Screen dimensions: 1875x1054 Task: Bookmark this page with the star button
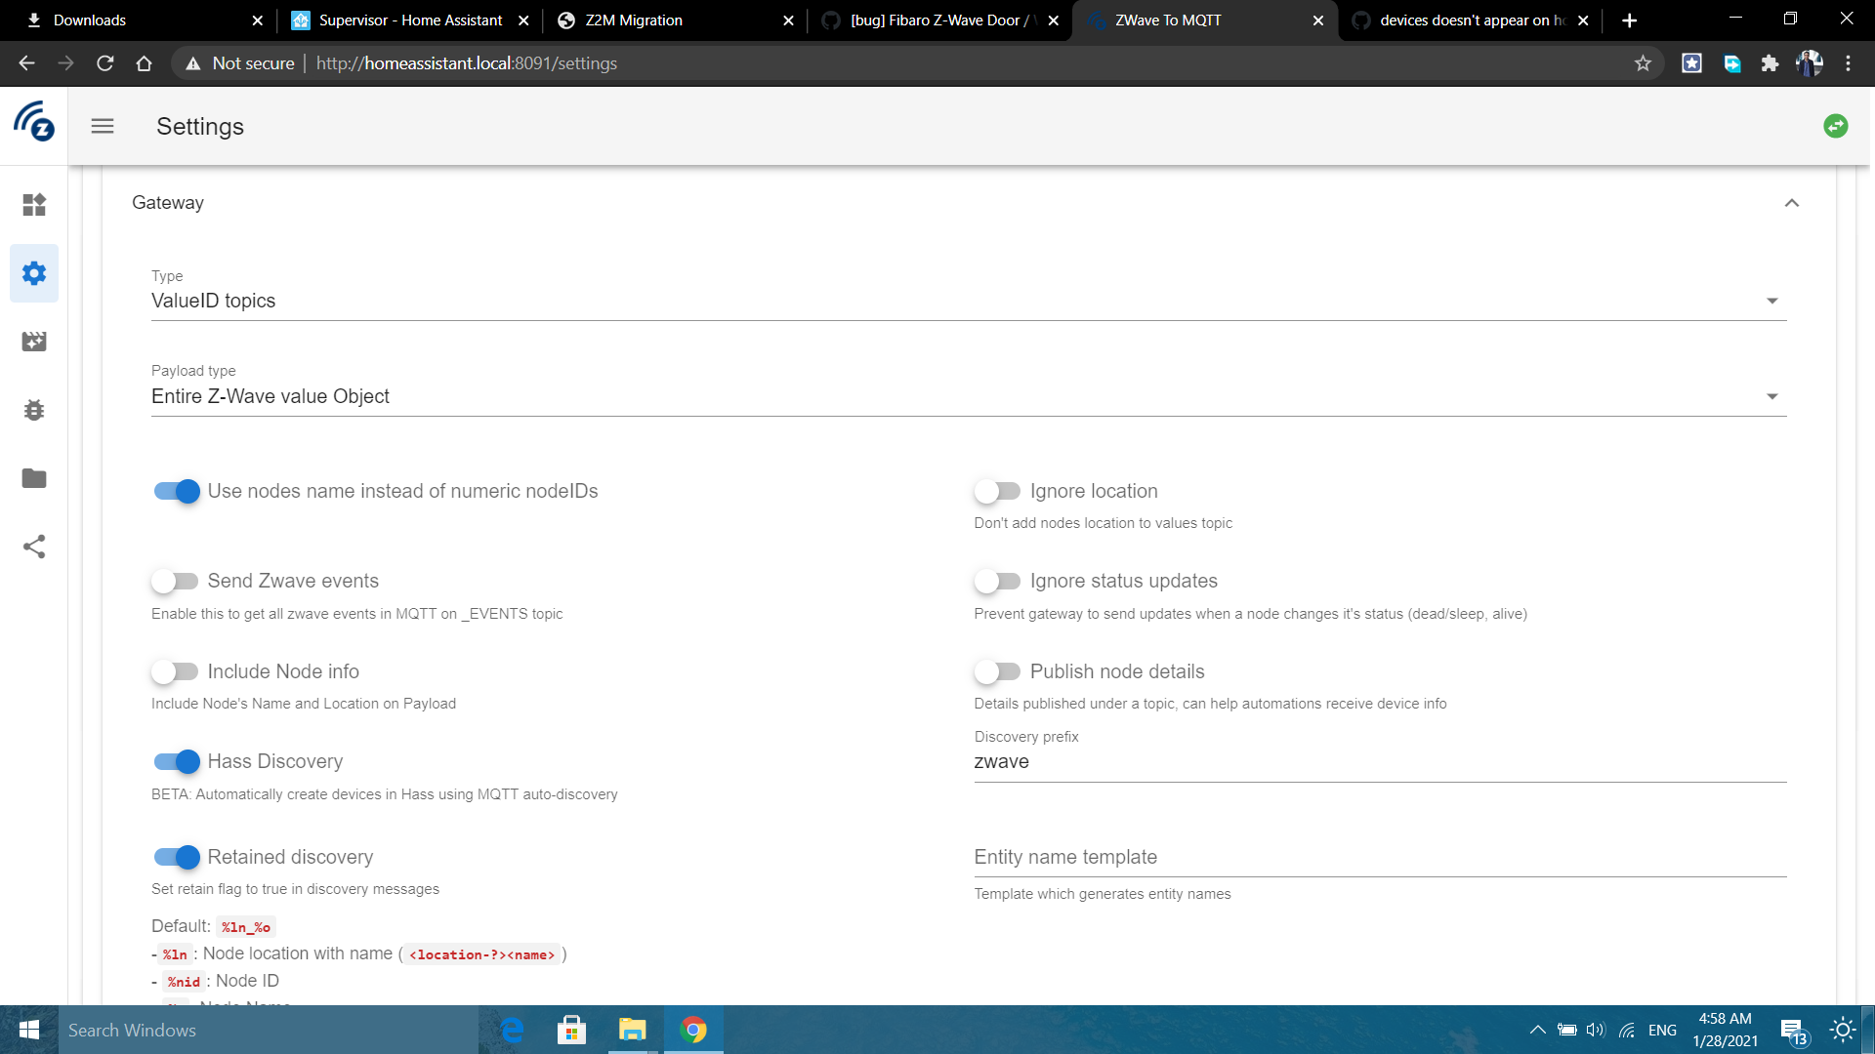[x=1644, y=62]
